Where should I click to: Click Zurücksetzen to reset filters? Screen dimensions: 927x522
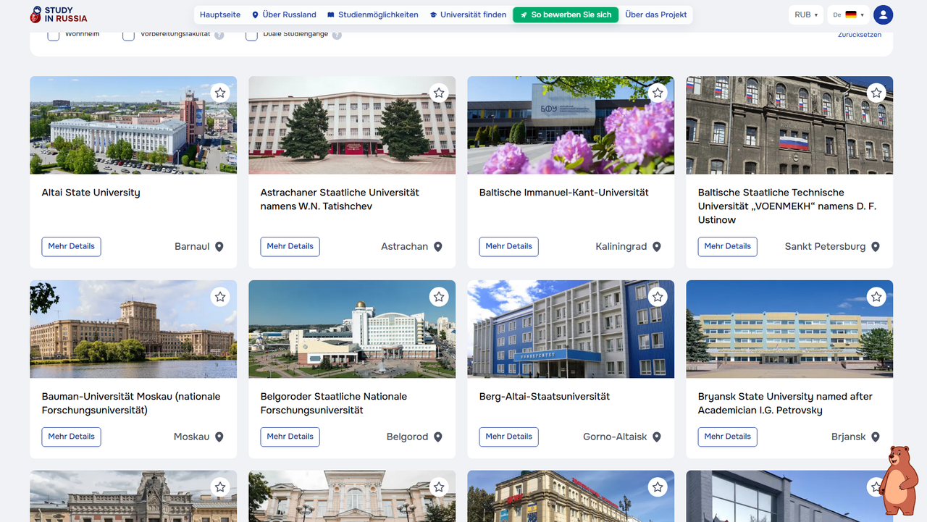[x=860, y=35]
